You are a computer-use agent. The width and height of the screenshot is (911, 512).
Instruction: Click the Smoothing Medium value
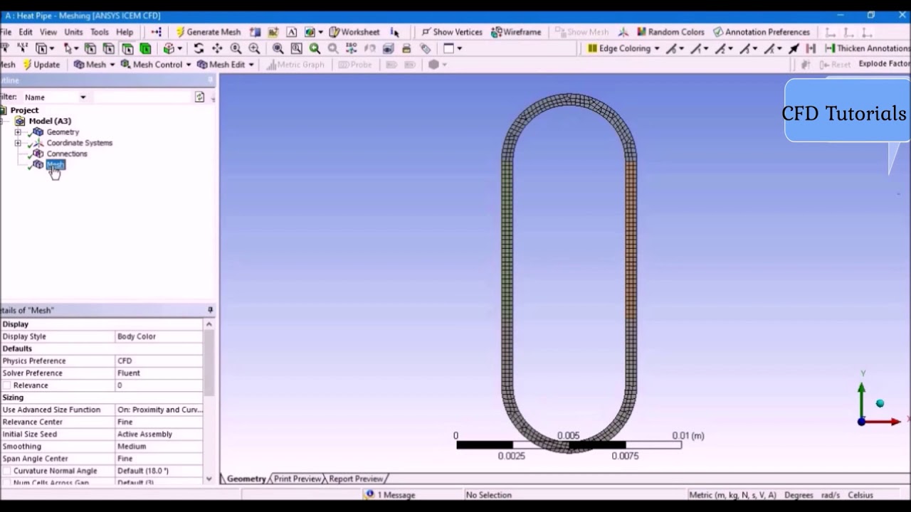click(x=159, y=447)
